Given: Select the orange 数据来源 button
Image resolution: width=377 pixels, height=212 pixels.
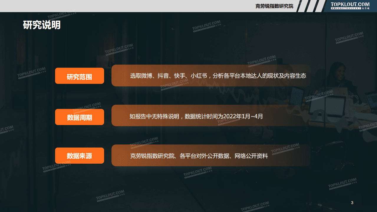Looking at the screenshot, I should 79,155.
